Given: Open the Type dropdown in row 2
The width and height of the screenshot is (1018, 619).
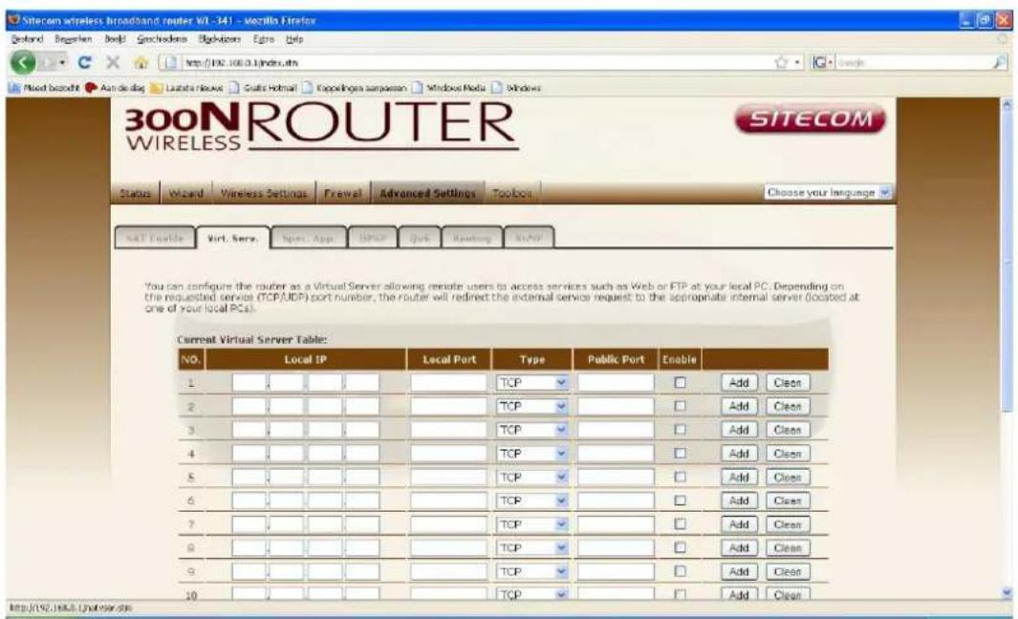Looking at the screenshot, I should pyautogui.click(x=532, y=406).
